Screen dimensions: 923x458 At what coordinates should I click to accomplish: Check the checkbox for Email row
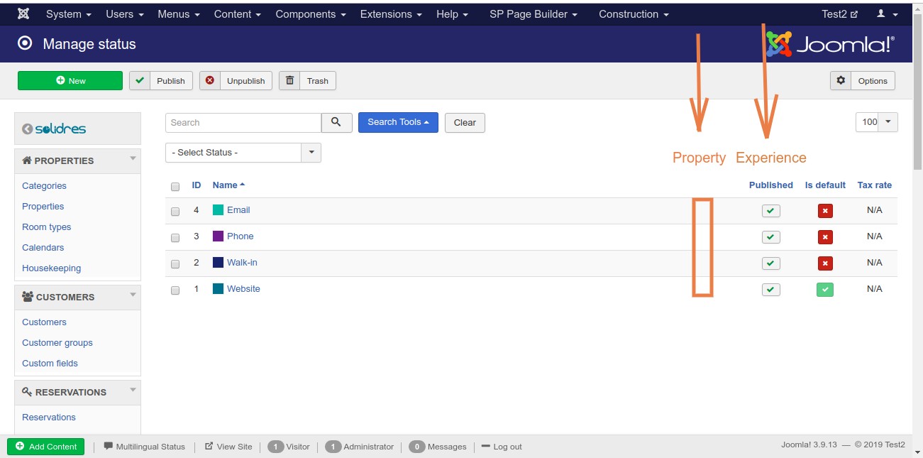click(175, 212)
